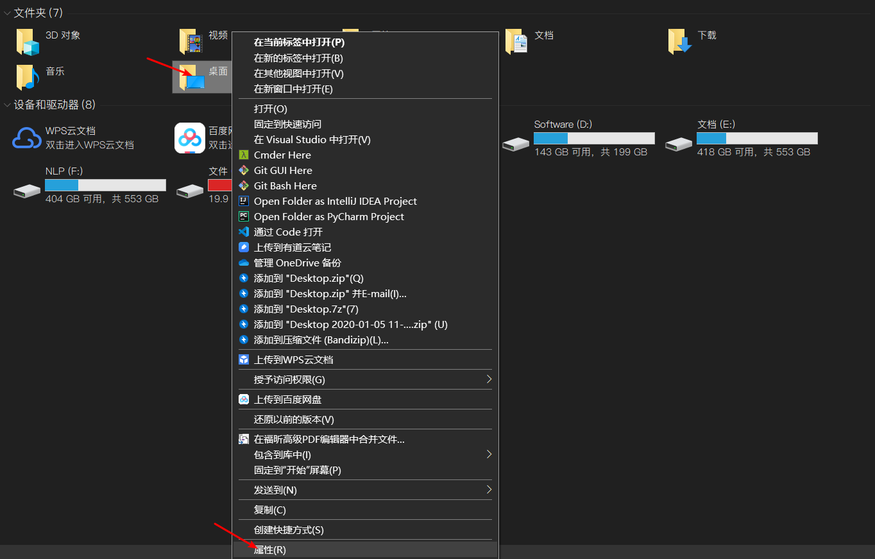Open the Software (D:) drive icon

(x=516, y=144)
